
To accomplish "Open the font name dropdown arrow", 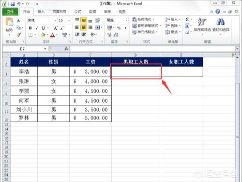I will click(56, 20).
